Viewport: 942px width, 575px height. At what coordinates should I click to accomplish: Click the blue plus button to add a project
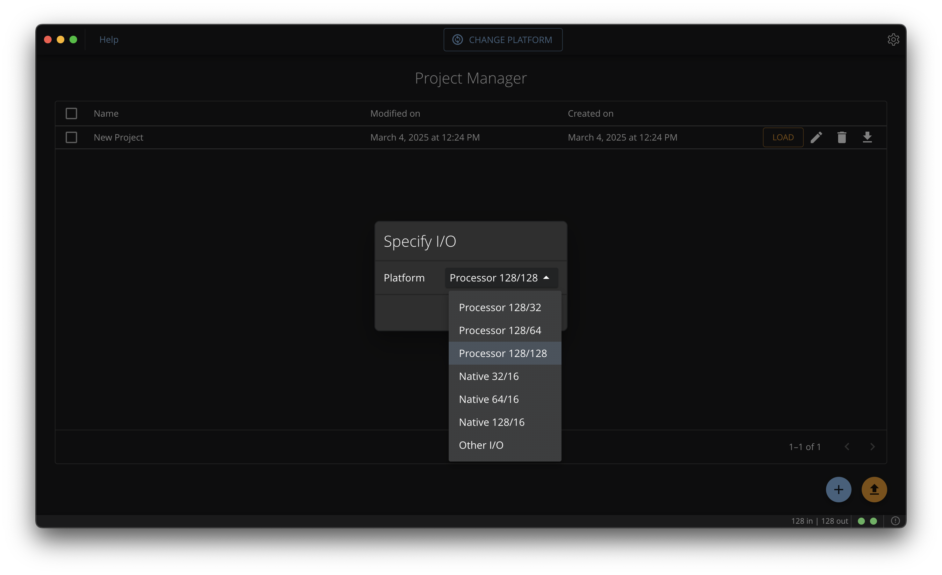click(x=838, y=489)
